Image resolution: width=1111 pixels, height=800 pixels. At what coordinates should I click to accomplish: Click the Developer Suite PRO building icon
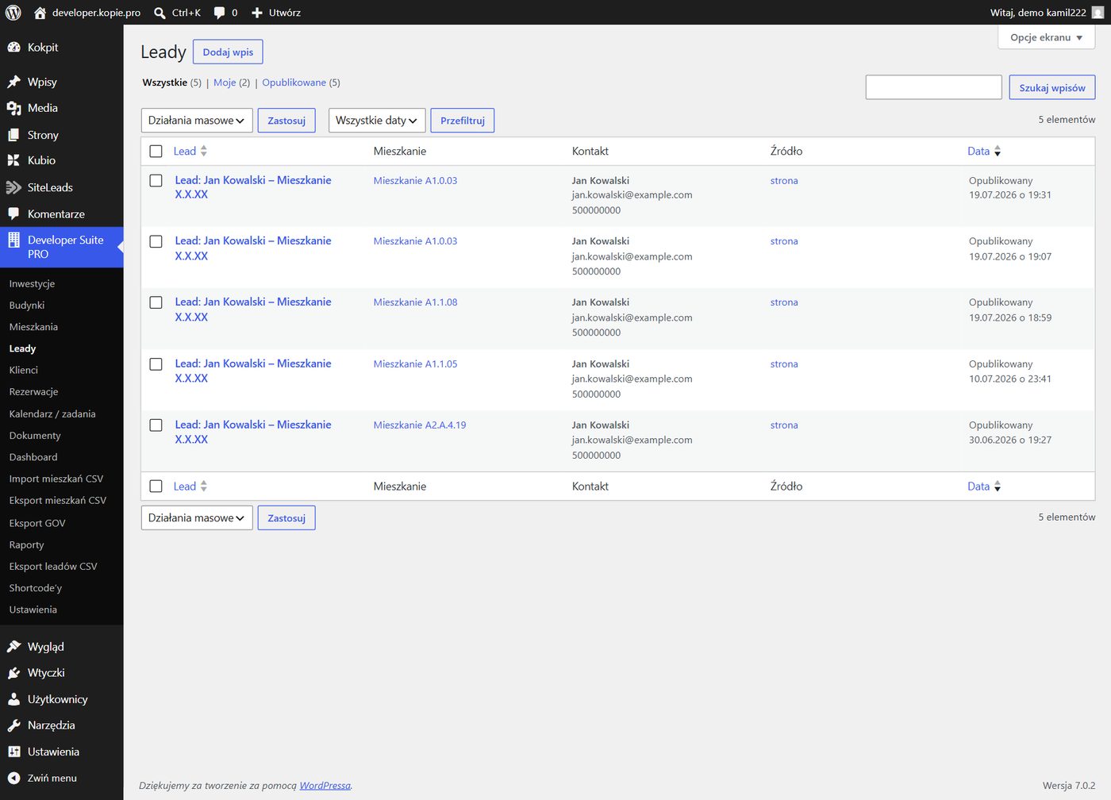click(x=13, y=240)
